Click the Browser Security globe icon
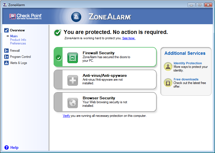Screen dimensions: 215x153 click(73, 103)
